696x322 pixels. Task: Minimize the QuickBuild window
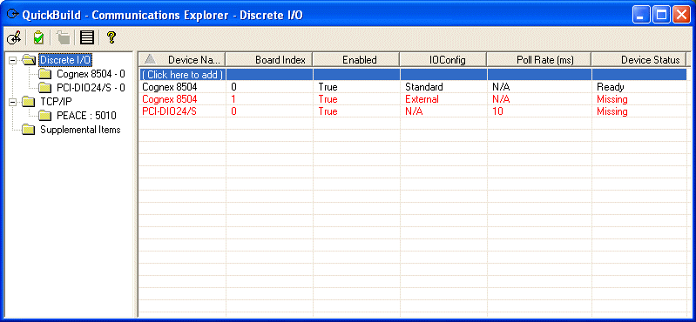[x=641, y=15]
